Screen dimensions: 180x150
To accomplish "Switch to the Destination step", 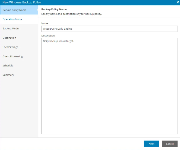I will tap(10, 38).
